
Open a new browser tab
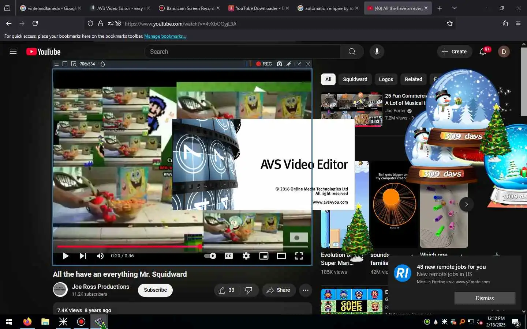(x=440, y=8)
